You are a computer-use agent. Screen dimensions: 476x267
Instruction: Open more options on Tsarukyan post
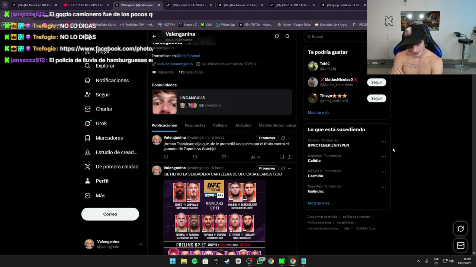(x=290, y=138)
